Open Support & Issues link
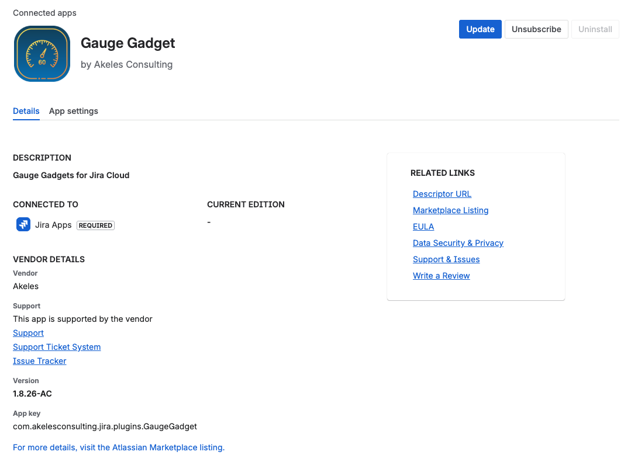Image resolution: width=631 pixels, height=462 pixels. 446,259
